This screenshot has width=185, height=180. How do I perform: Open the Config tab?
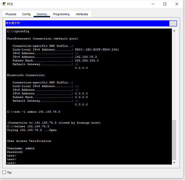click(x=26, y=14)
